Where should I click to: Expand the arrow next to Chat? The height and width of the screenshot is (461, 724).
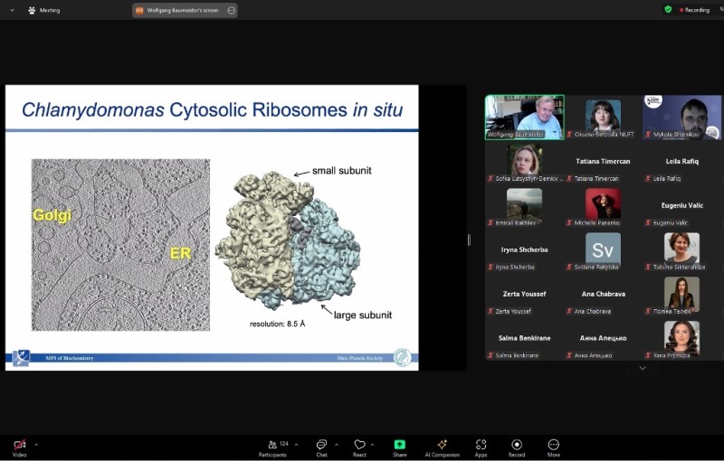337,444
